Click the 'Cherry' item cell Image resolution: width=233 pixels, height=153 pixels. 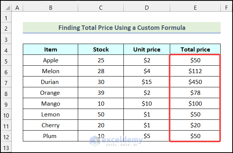50,125
